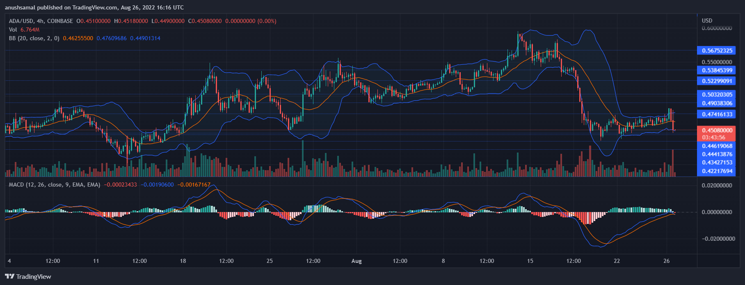Click the 15 date label on time axis
This screenshot has height=285, width=745.
[530, 261]
